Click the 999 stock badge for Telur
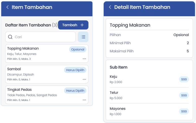 [184, 95]
